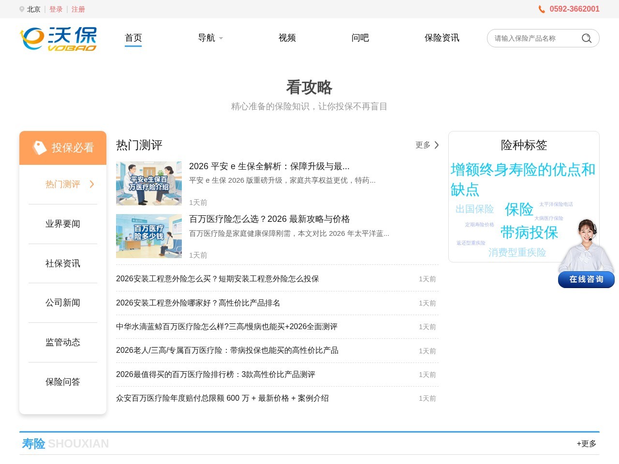The height and width of the screenshot is (464, 619).
Task: Click summary text 平安 e 生保 2026 版重磅升级
Action: pyautogui.click(x=282, y=180)
